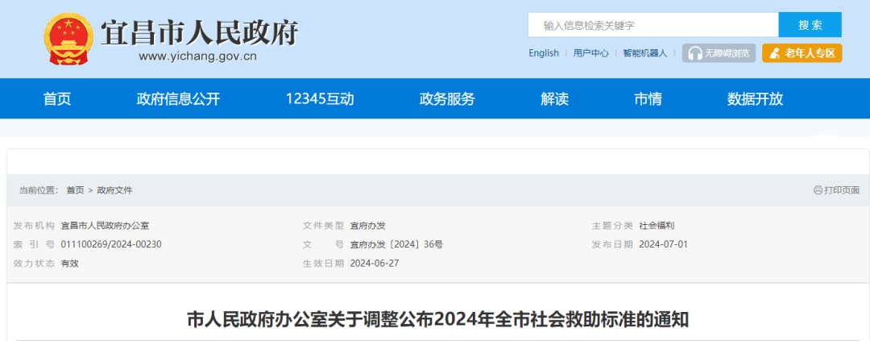The image size is (870, 341).
Task: Click the headphone icon for 无障碍浏览
Action: 694,53
